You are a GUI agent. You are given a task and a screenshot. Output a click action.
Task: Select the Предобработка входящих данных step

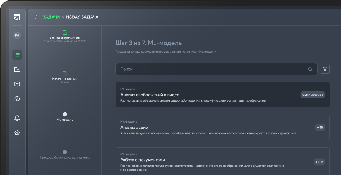pos(65,152)
